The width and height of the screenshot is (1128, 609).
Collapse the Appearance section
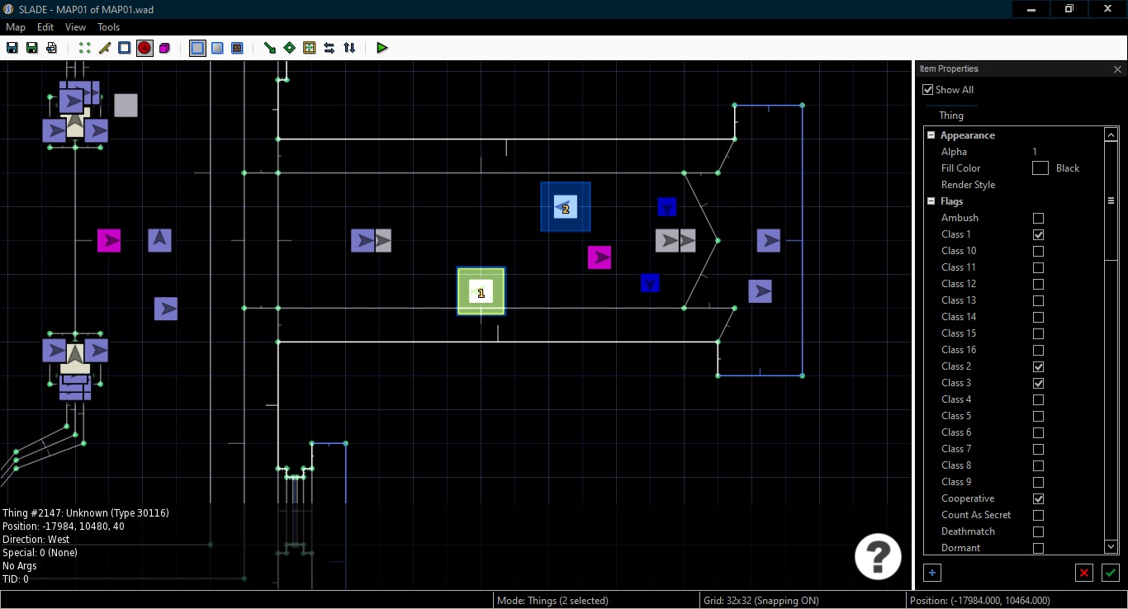[932, 135]
